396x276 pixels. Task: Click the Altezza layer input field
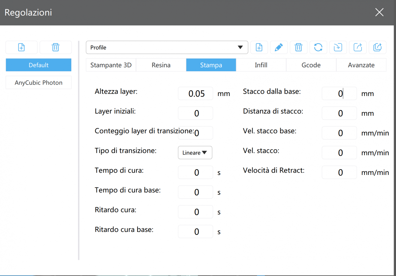[195, 94]
